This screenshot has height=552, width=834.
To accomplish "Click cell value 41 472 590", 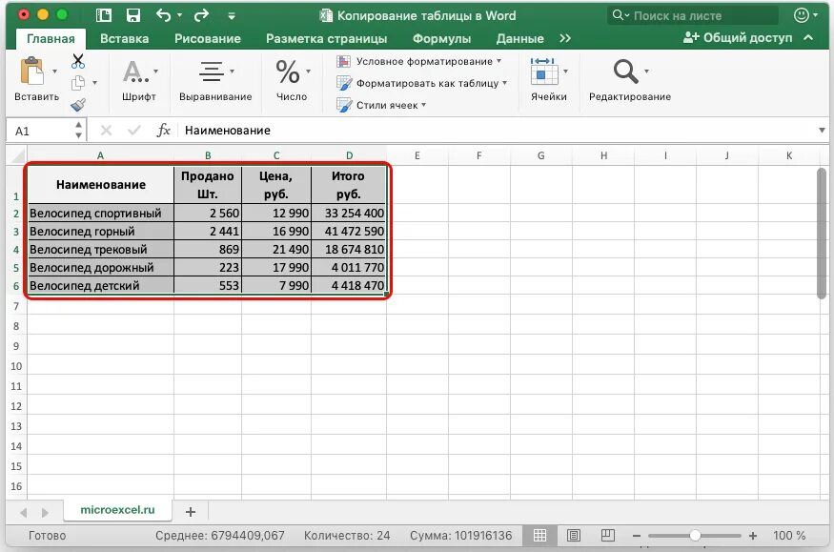I will [349, 232].
